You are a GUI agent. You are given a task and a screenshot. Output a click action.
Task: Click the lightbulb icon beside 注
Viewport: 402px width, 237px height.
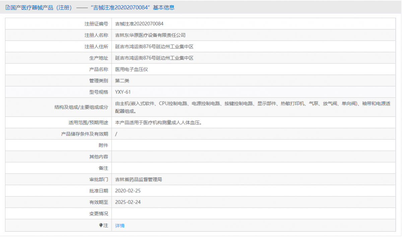[101, 225]
